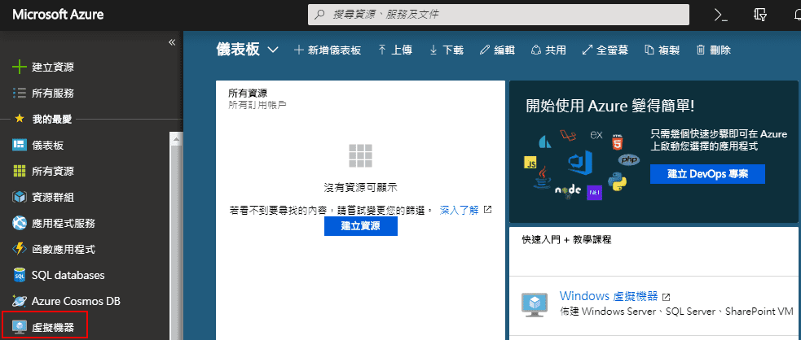
Task: Click 下載 in the dashboard toolbar
Action: click(x=446, y=50)
